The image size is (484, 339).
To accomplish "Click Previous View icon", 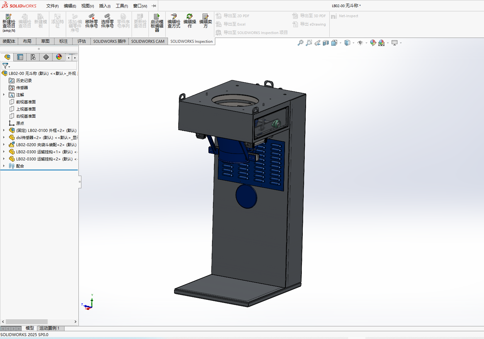I will tap(317, 43).
